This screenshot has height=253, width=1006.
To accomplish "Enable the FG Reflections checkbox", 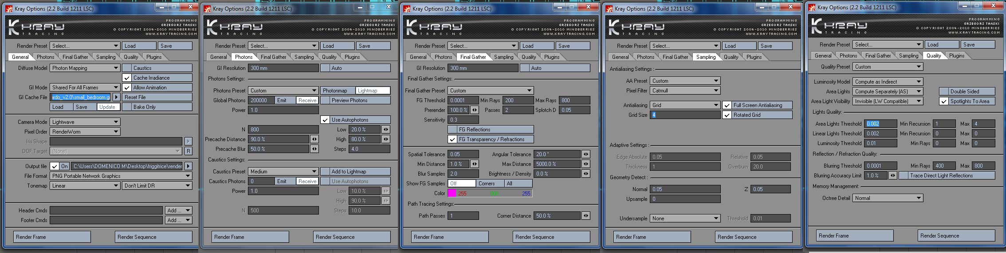I will pyautogui.click(x=452, y=130).
